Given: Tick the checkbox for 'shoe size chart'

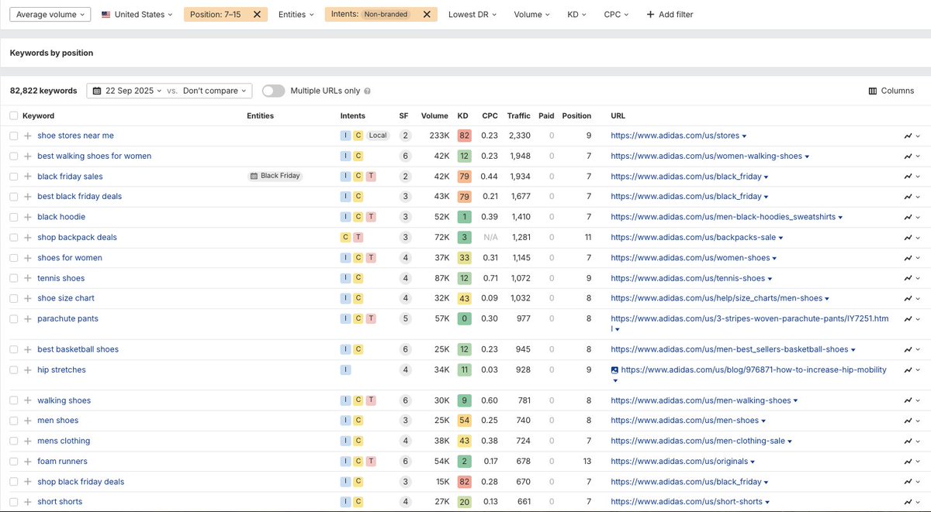Looking at the screenshot, I should (13, 298).
